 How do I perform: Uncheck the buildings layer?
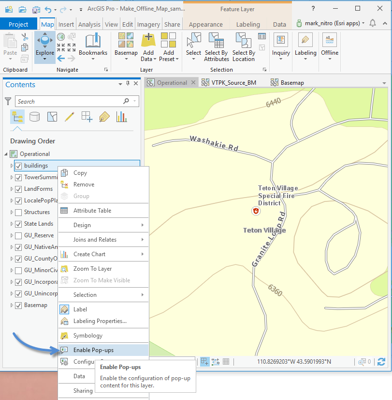tap(18, 166)
